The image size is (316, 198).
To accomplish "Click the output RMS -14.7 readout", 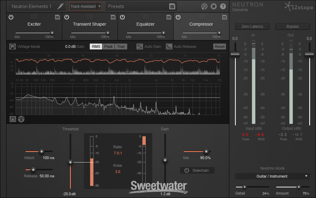I will click(297, 135).
